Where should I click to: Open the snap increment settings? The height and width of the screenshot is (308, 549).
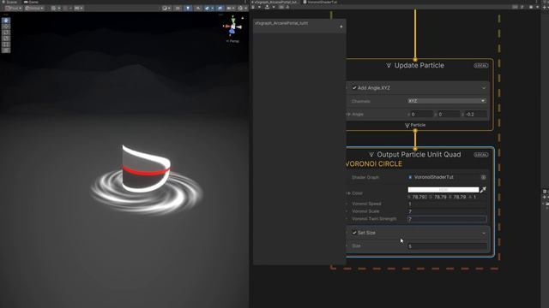pos(78,8)
